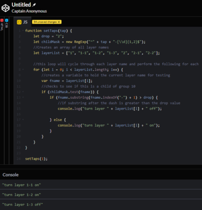
Task: Click the 'var fname = layerList[i]' line
Action: tap(67, 81)
